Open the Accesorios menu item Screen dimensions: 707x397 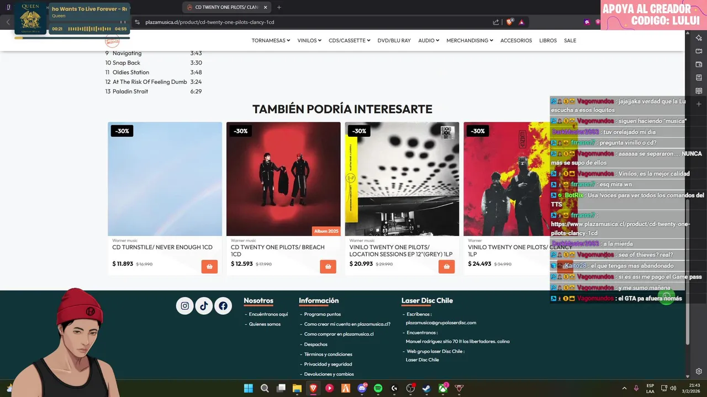[516, 40]
